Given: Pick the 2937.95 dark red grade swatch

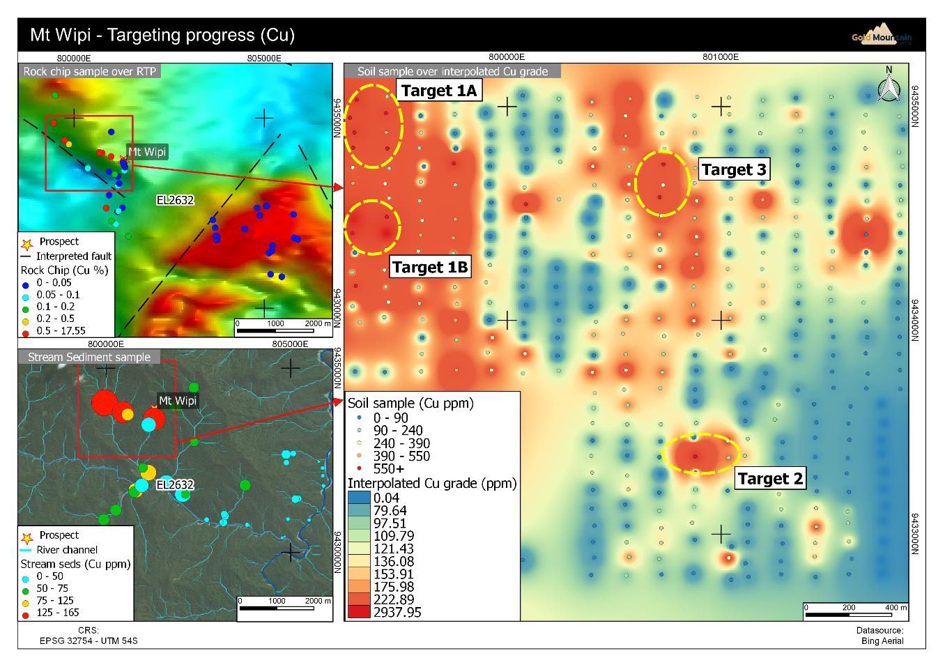Looking at the screenshot, I should click(360, 613).
